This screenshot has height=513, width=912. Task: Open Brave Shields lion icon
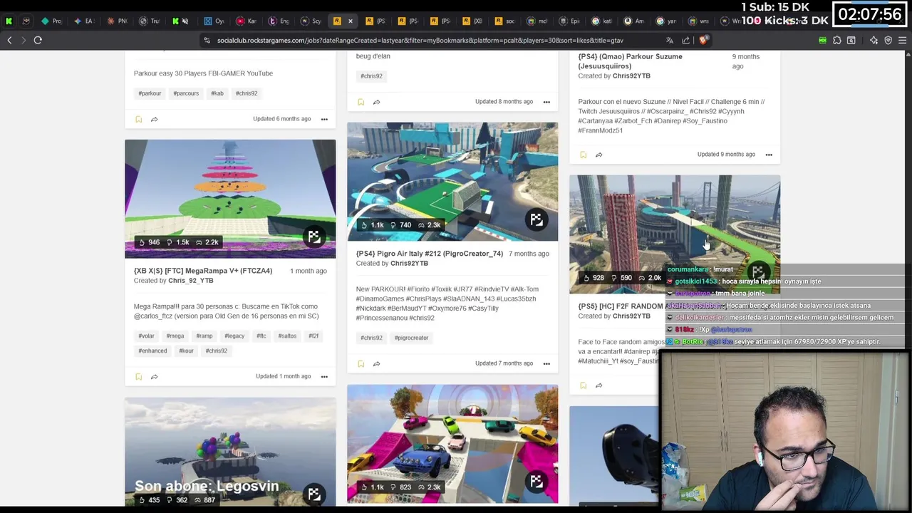pyautogui.click(x=703, y=41)
